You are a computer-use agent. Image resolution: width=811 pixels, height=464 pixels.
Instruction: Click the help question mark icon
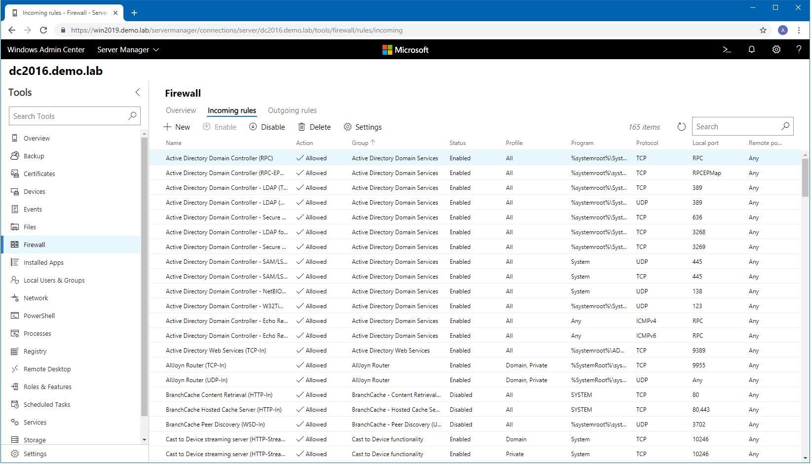[798, 50]
